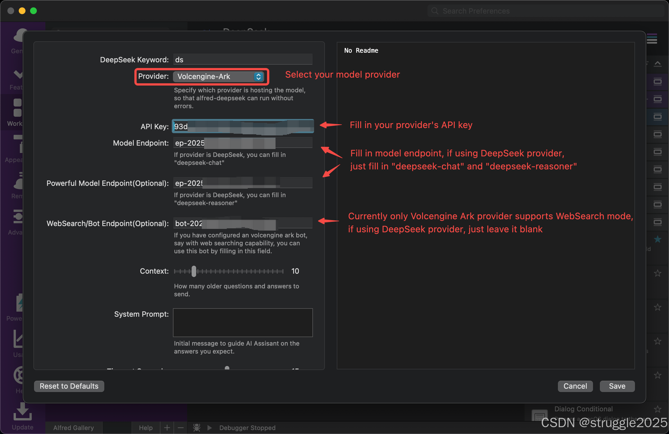The width and height of the screenshot is (669, 434).
Task: Open the hamburger menu at top right
Action: pos(652,39)
